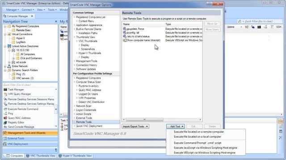Click the Linked Active Directories node icon
Viewport: 286px width, 160px height.
9,46
